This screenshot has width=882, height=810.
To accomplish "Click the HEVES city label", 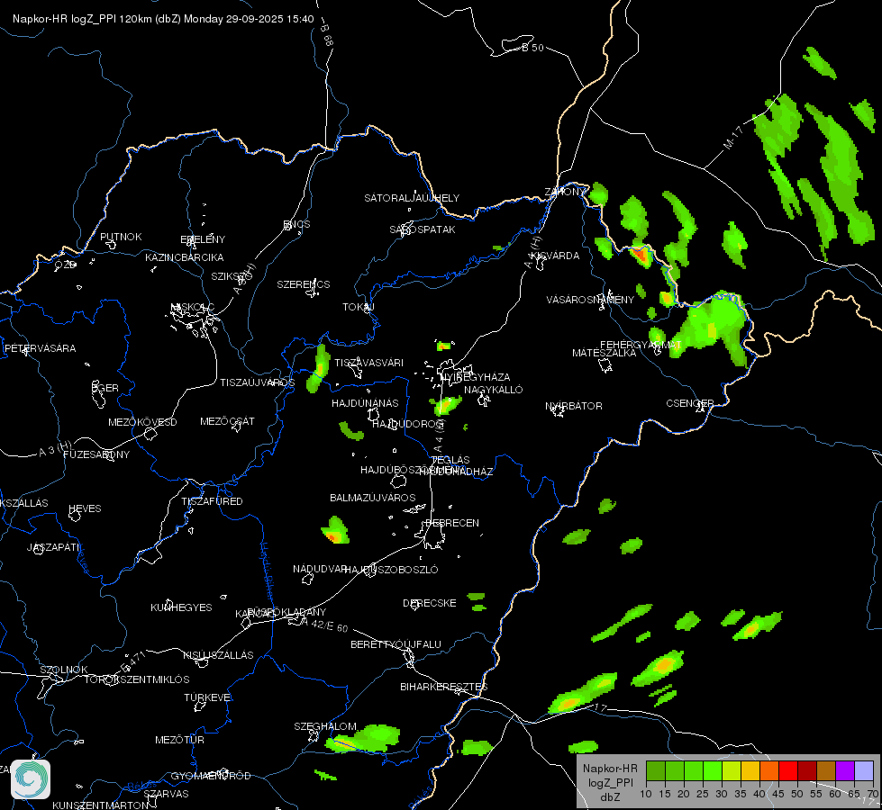I will click(85, 508).
